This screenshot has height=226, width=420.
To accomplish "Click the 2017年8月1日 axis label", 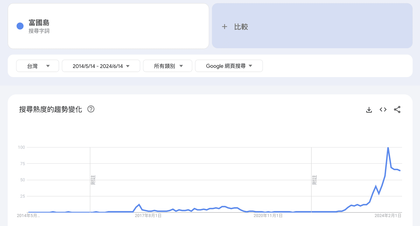I will pyautogui.click(x=148, y=216).
